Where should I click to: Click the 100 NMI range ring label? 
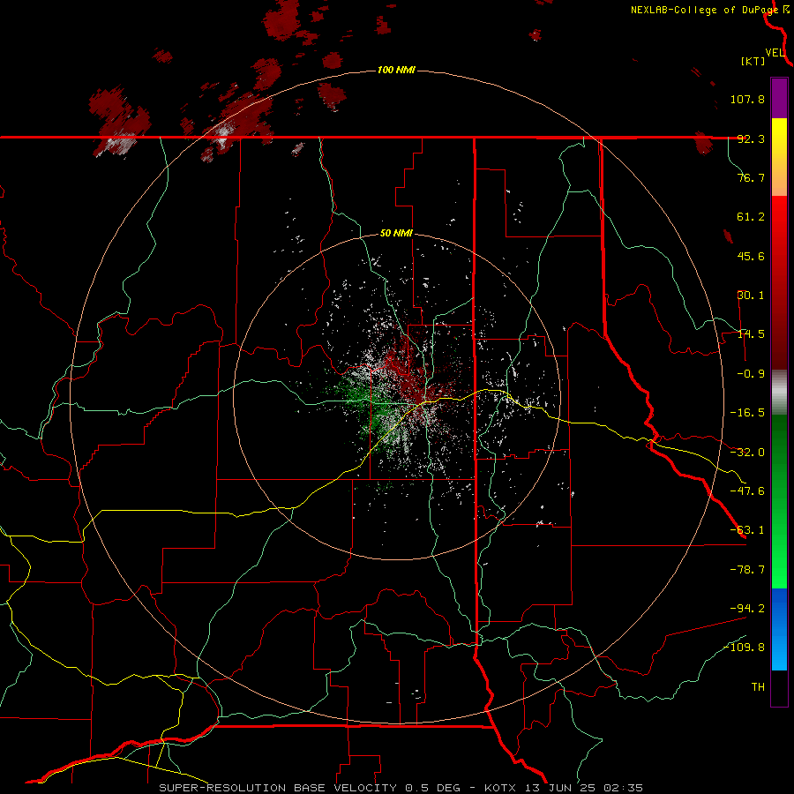point(396,70)
